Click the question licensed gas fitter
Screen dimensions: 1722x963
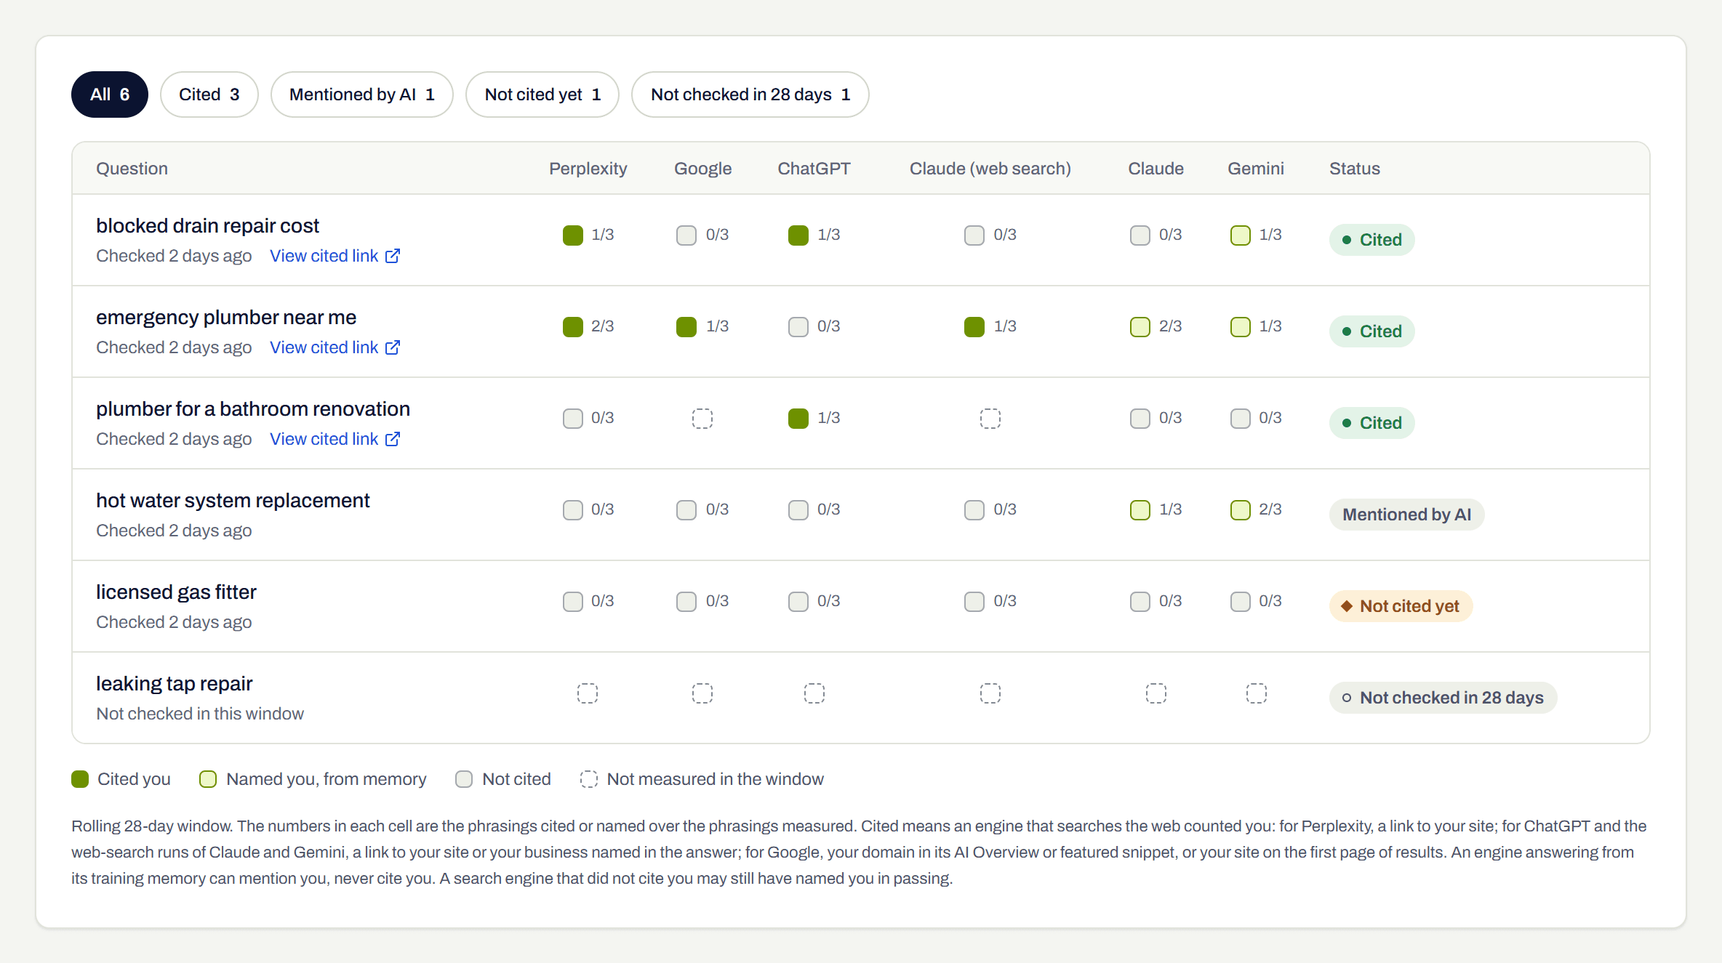click(176, 592)
